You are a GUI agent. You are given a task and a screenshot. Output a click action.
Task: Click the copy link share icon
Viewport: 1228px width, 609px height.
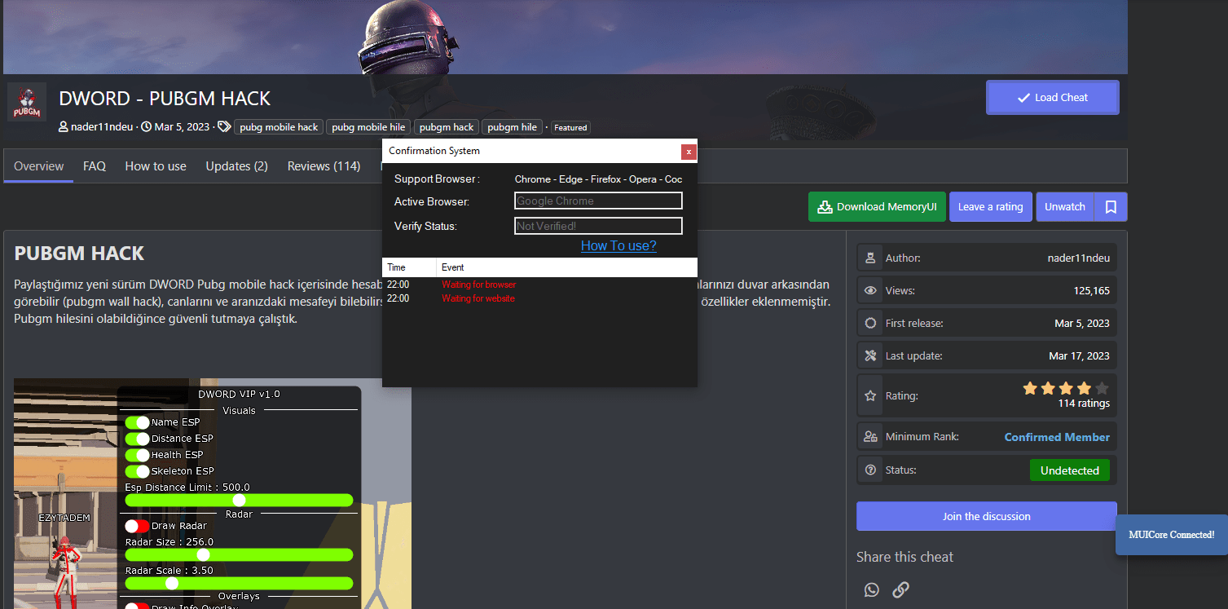point(900,589)
